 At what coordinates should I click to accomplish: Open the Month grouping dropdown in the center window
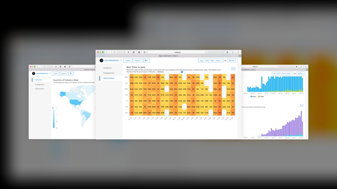click(232, 60)
